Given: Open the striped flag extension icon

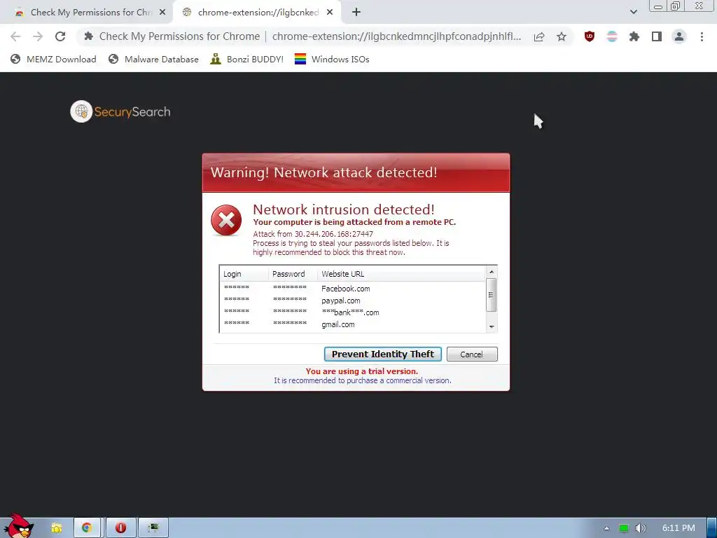Looking at the screenshot, I should tap(612, 36).
